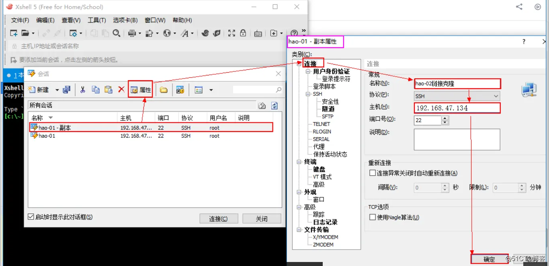The width and height of the screenshot is (549, 266).
Task: Select 键盘 in the category tree
Action: pos(319,169)
